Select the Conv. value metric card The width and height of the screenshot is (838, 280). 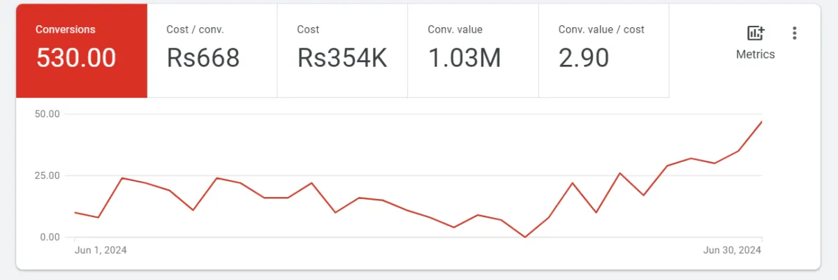[473, 50]
